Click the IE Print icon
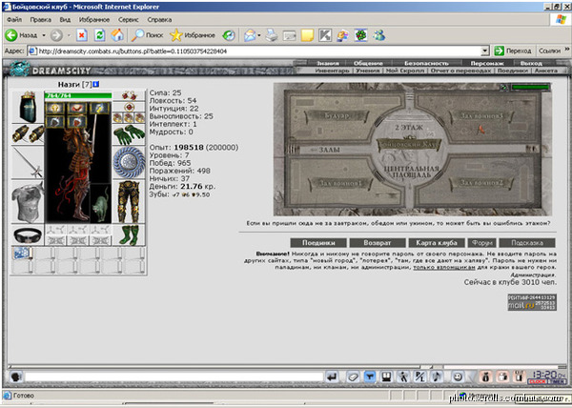572x408 pixels. pyautogui.click(x=272, y=35)
